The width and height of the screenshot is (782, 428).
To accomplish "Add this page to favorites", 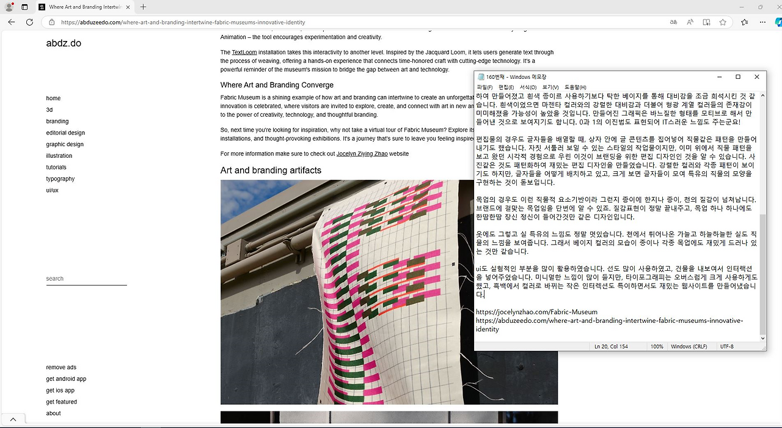I will (x=723, y=22).
